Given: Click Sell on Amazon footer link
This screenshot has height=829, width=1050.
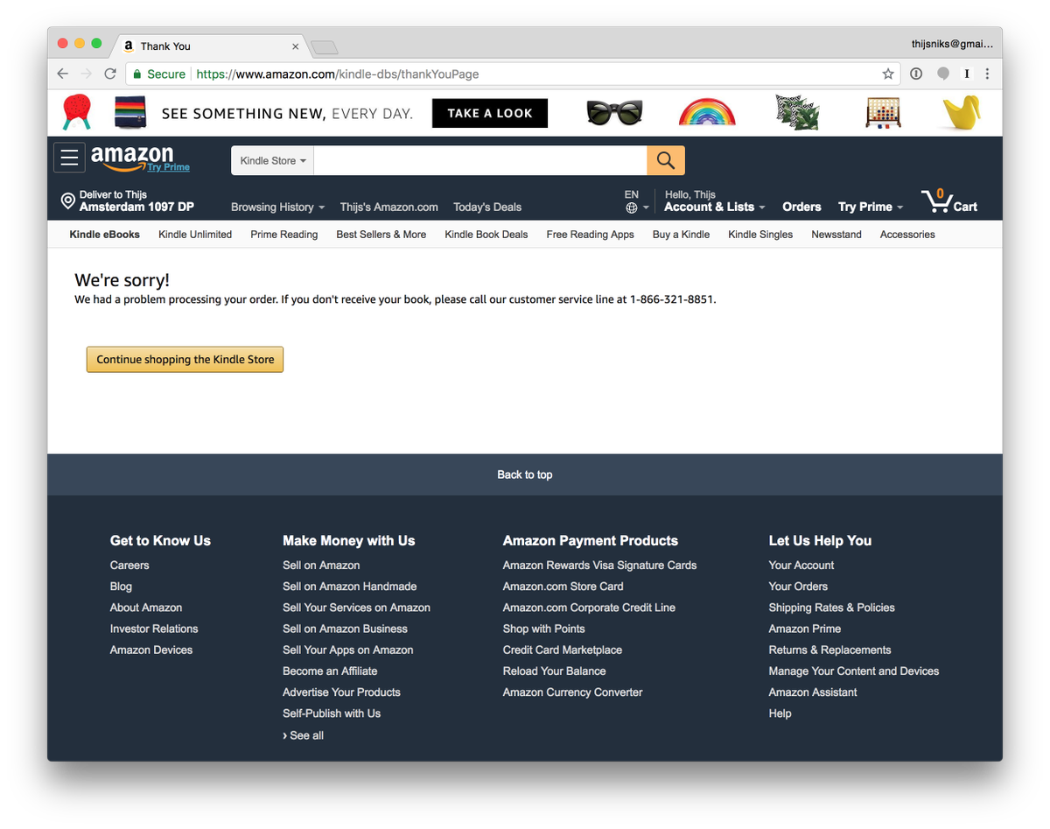Looking at the screenshot, I should (x=321, y=566).
